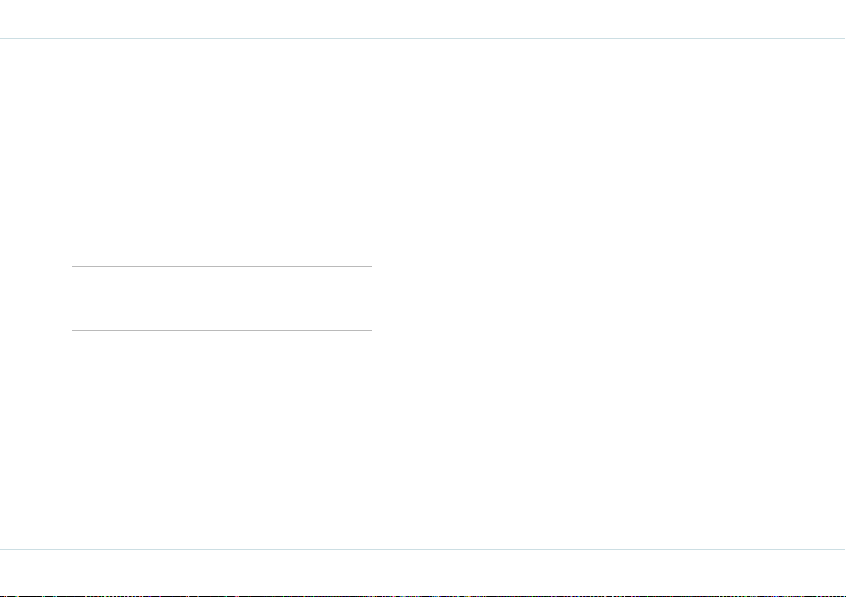Click the blank left margin beside the gray rules
The image size is (846, 597).
36,298
